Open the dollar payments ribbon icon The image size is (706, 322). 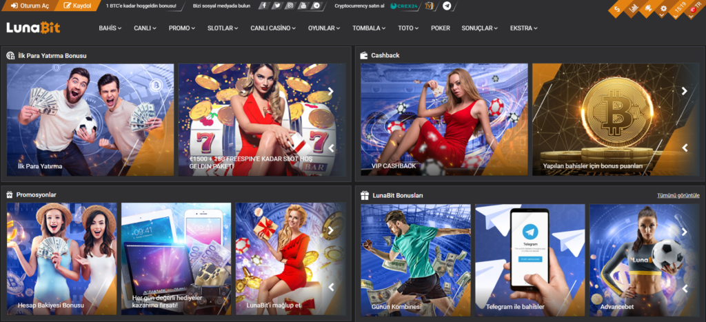coord(617,8)
